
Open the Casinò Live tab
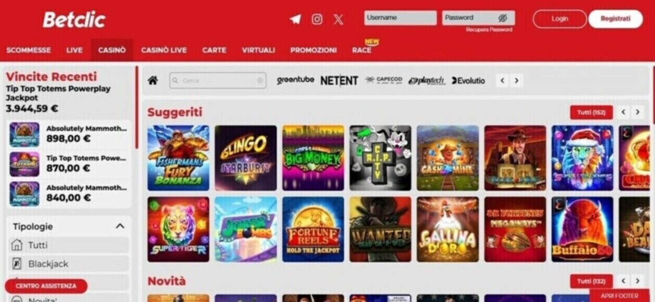163,50
